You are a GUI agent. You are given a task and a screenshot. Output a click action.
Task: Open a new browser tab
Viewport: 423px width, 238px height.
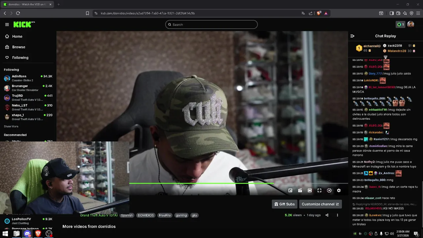(x=58, y=4)
